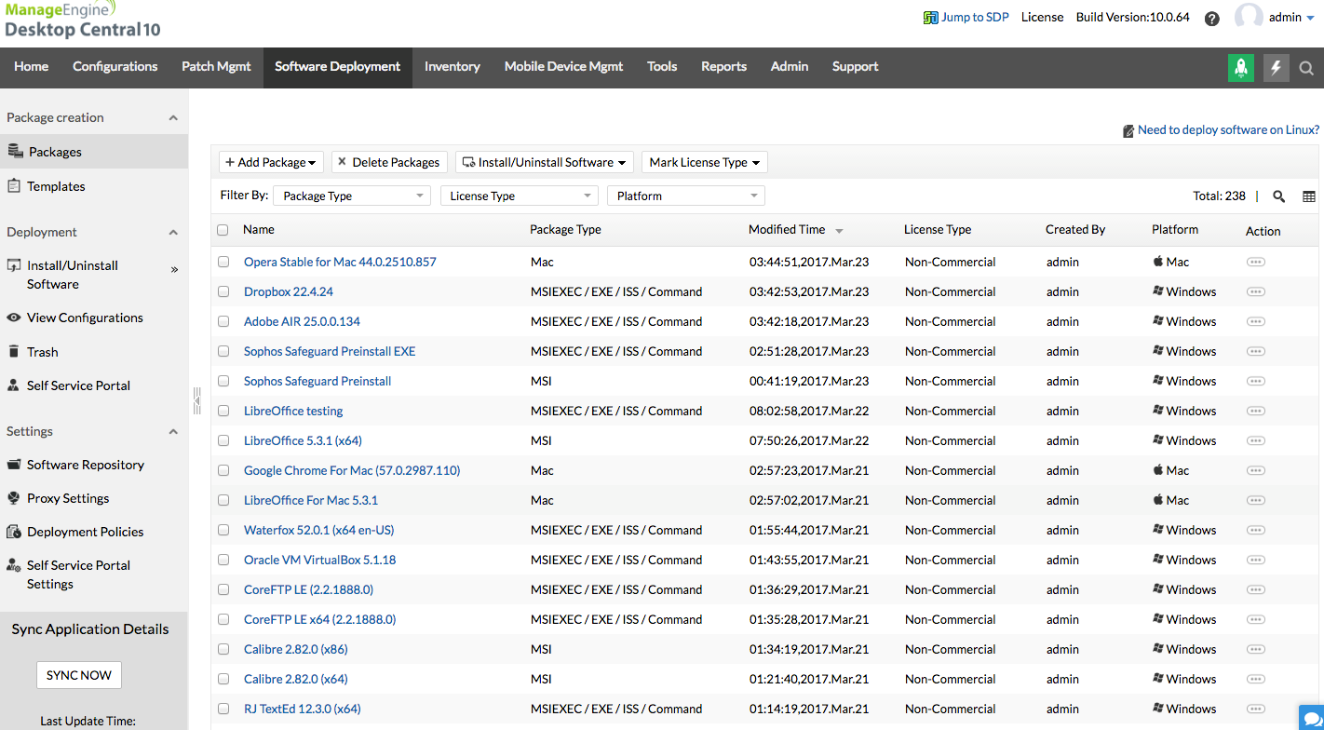The width and height of the screenshot is (1324, 730).
Task: Check the LibreOffice 5.3.1 (x64) row
Action: coord(223,440)
